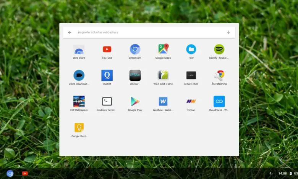Viewport: 298px width, 179px height.
Task: Open the Web Store app
Action: click(79, 50)
